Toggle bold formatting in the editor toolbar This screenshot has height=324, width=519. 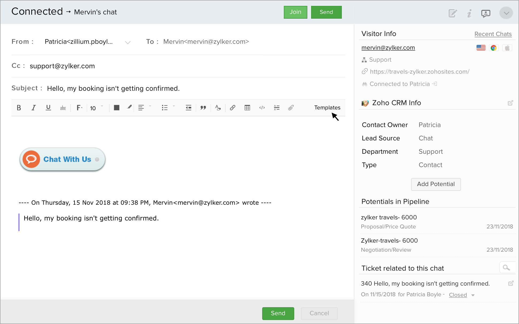click(19, 108)
